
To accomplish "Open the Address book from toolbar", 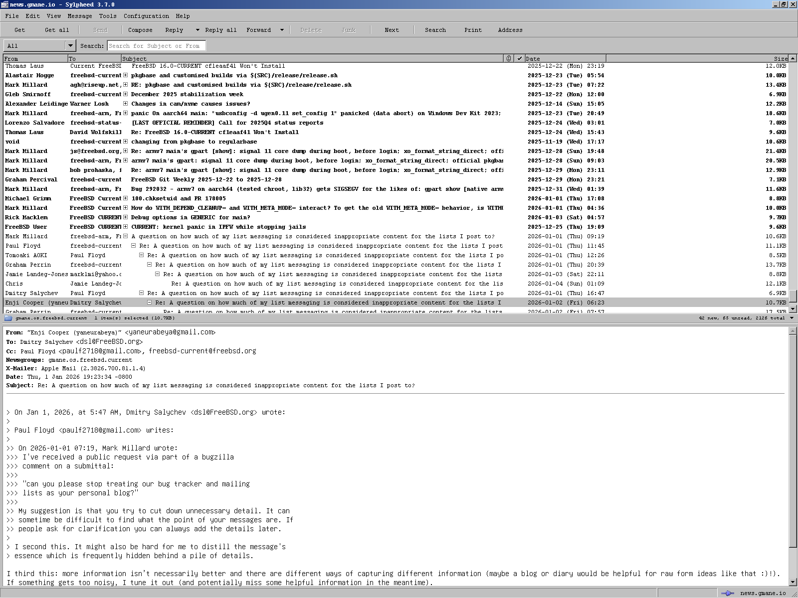I will click(510, 30).
